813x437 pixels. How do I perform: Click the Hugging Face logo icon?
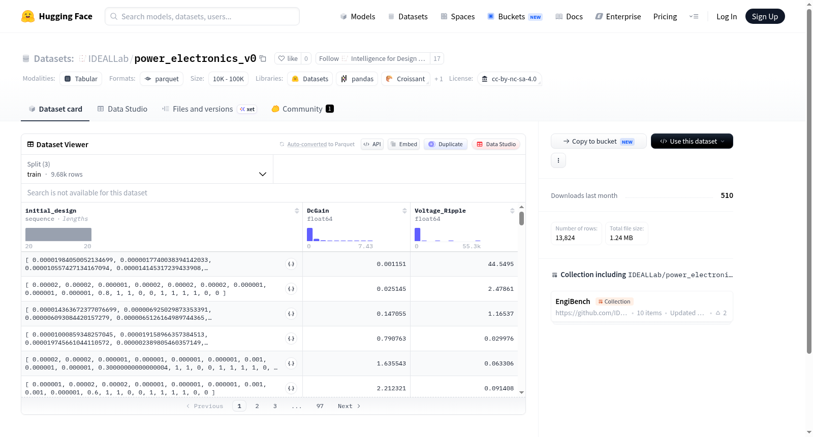[x=28, y=16]
